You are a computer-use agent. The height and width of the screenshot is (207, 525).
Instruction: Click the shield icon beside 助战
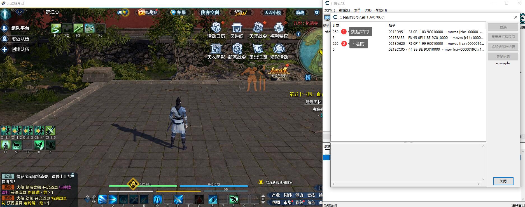tap(317, 13)
